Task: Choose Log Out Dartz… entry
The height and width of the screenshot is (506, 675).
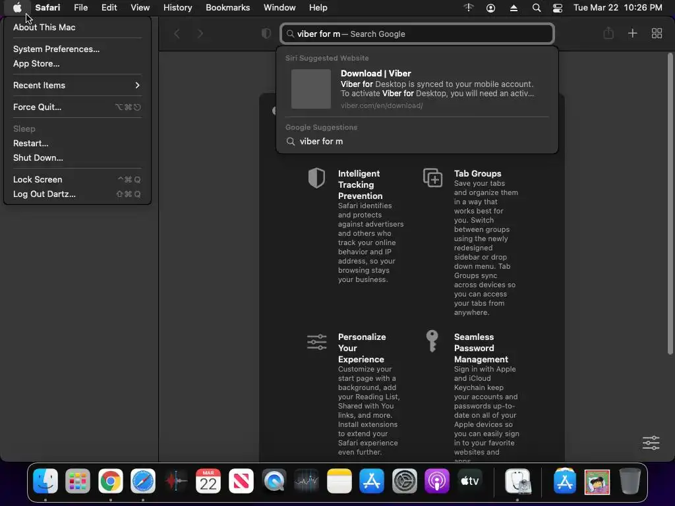Action: (x=78, y=194)
